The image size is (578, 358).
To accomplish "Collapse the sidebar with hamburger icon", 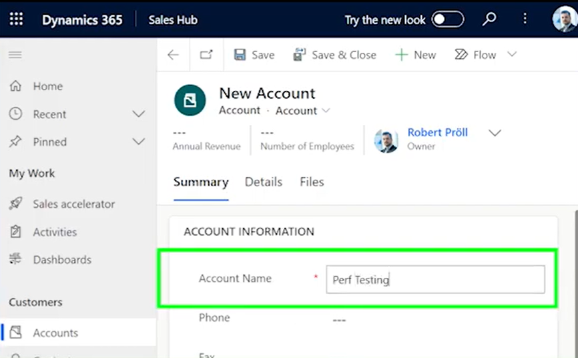I will (15, 55).
